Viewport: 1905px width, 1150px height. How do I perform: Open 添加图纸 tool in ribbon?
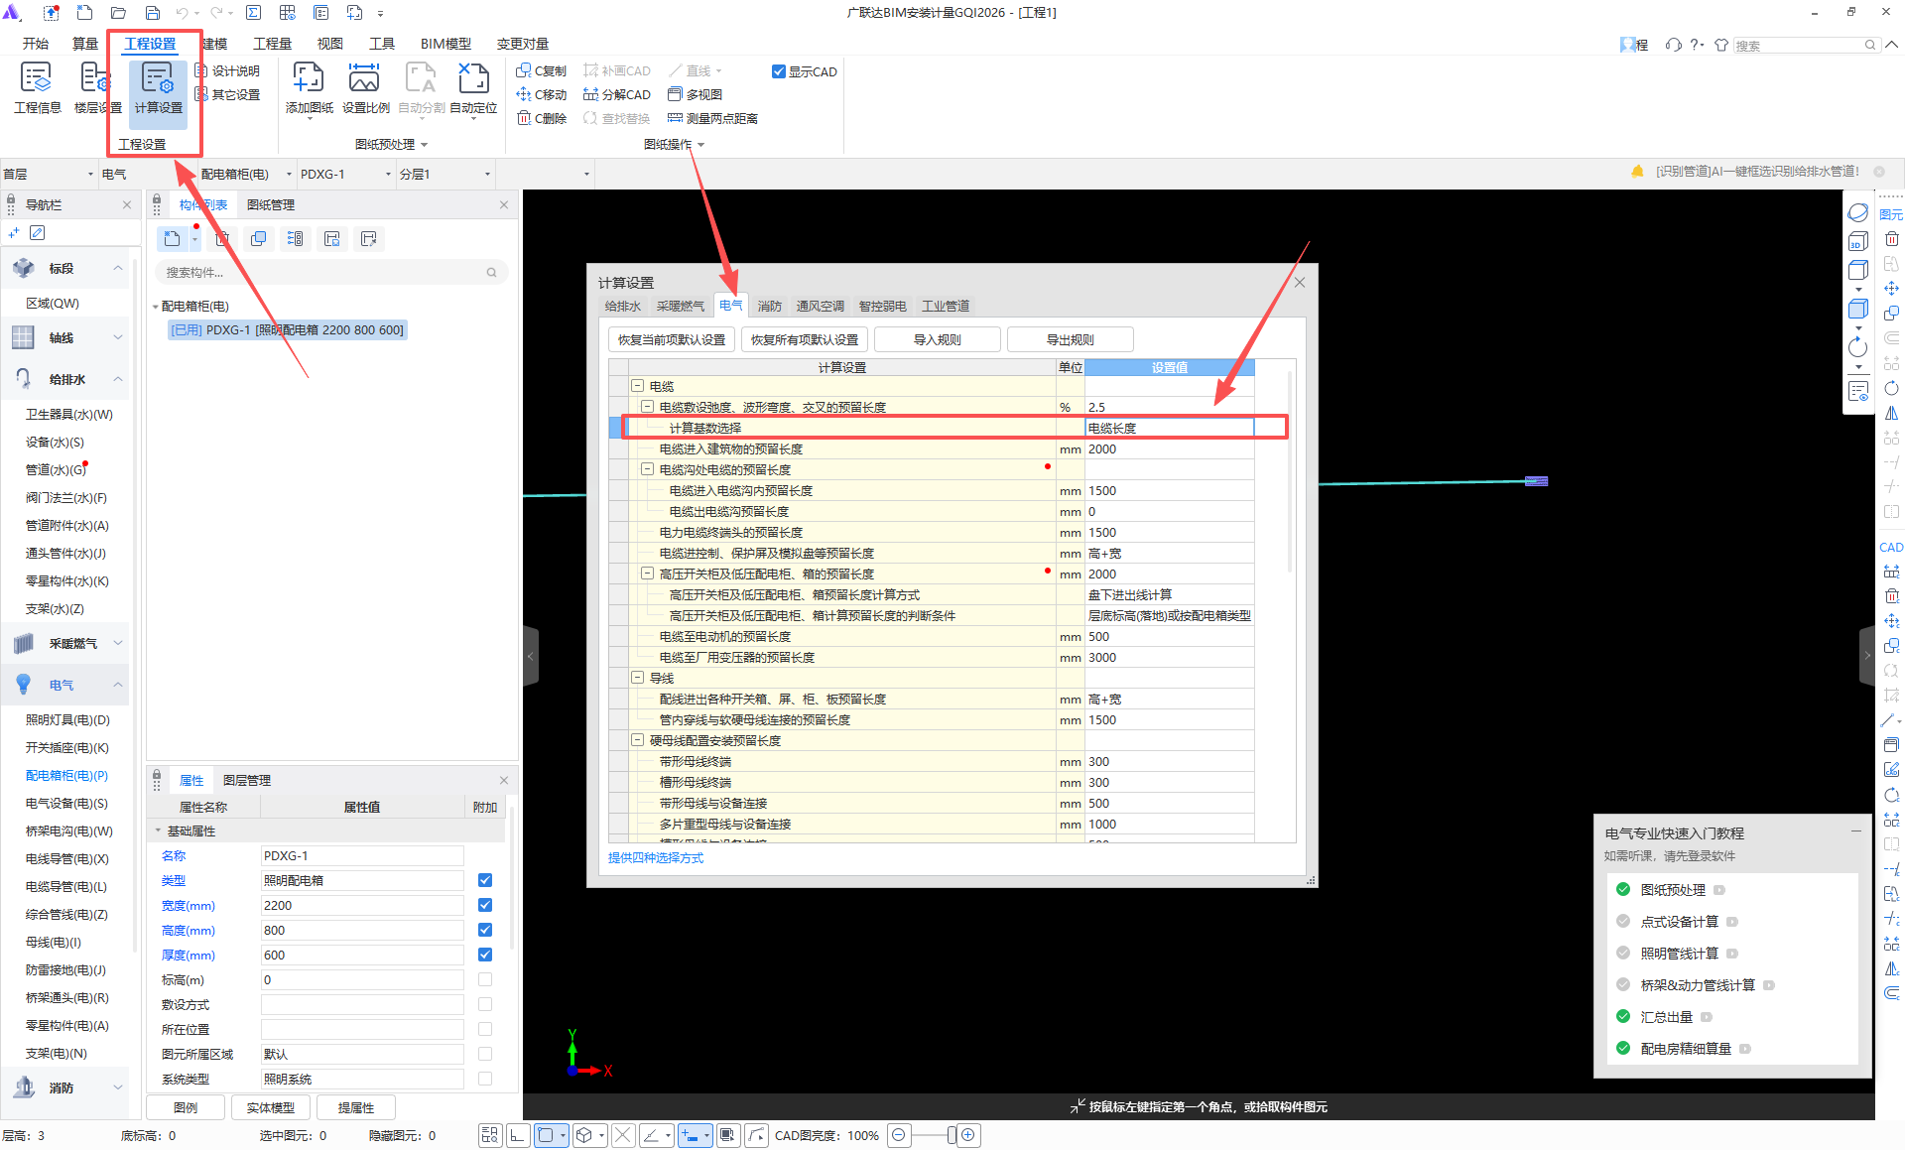(309, 79)
